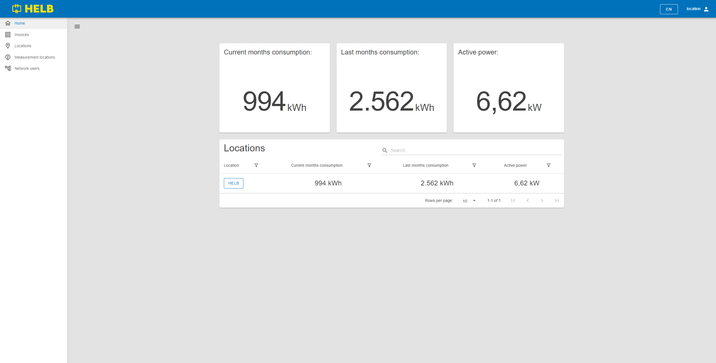Image resolution: width=716 pixels, height=363 pixels.
Task: Filter the Current months consumption column
Action: [x=369, y=165]
